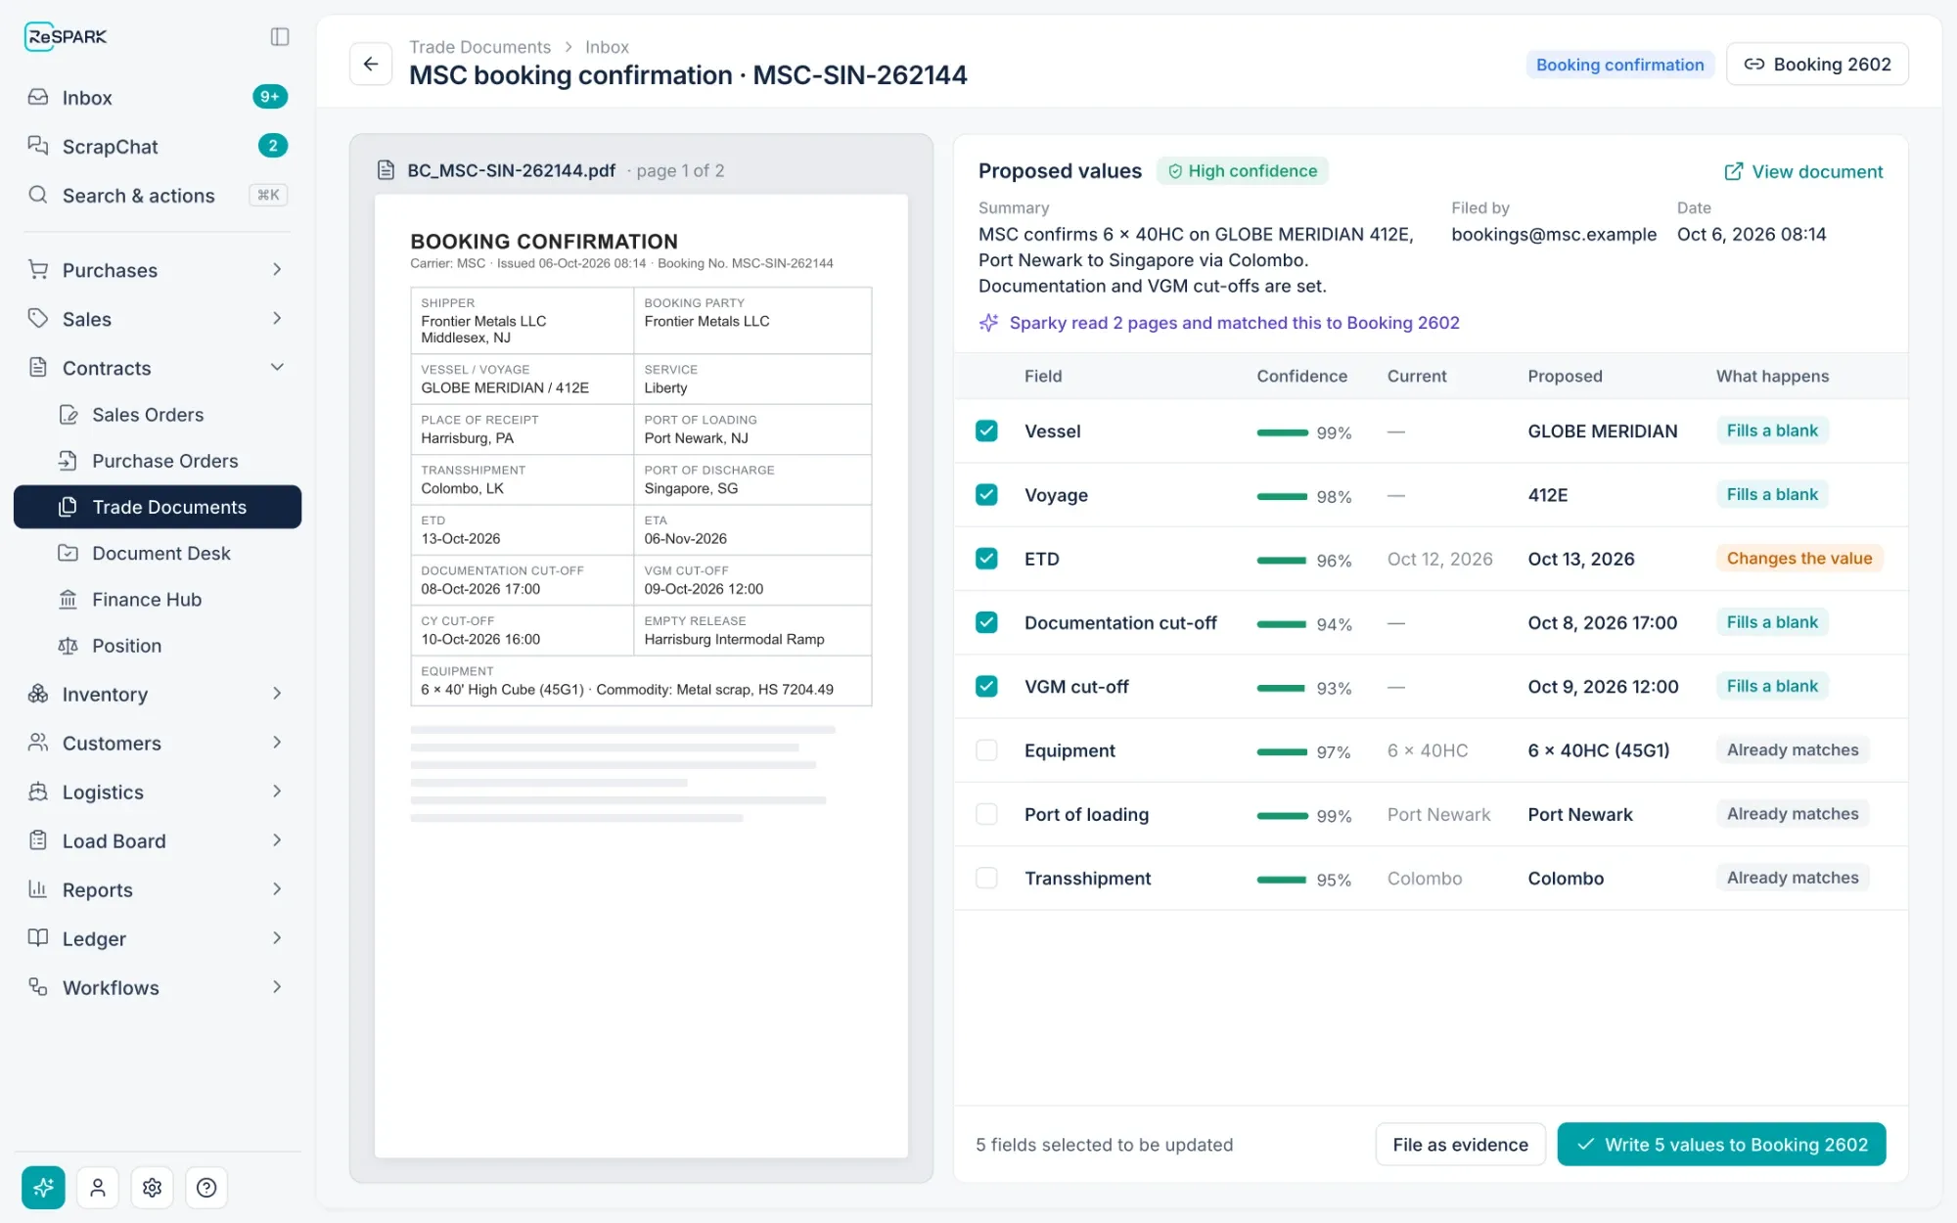Viewport: 1957px width, 1223px height.
Task: Click Write 5 values to Booking 2602
Action: [1721, 1144]
